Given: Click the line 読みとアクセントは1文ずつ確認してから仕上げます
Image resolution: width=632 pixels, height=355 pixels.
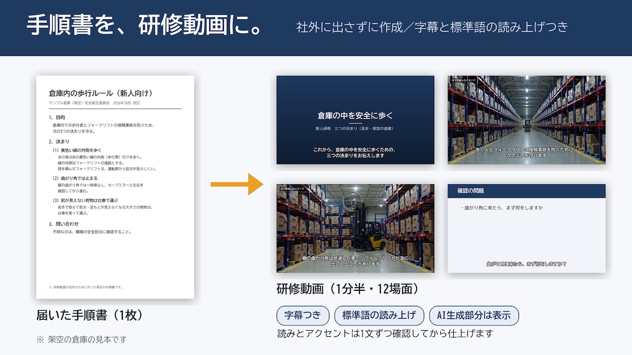Looking at the screenshot, I should [385, 333].
